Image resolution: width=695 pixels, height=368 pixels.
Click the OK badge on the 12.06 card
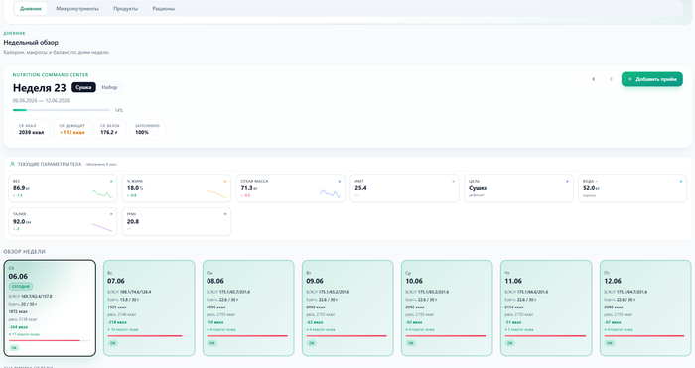tap(610, 343)
